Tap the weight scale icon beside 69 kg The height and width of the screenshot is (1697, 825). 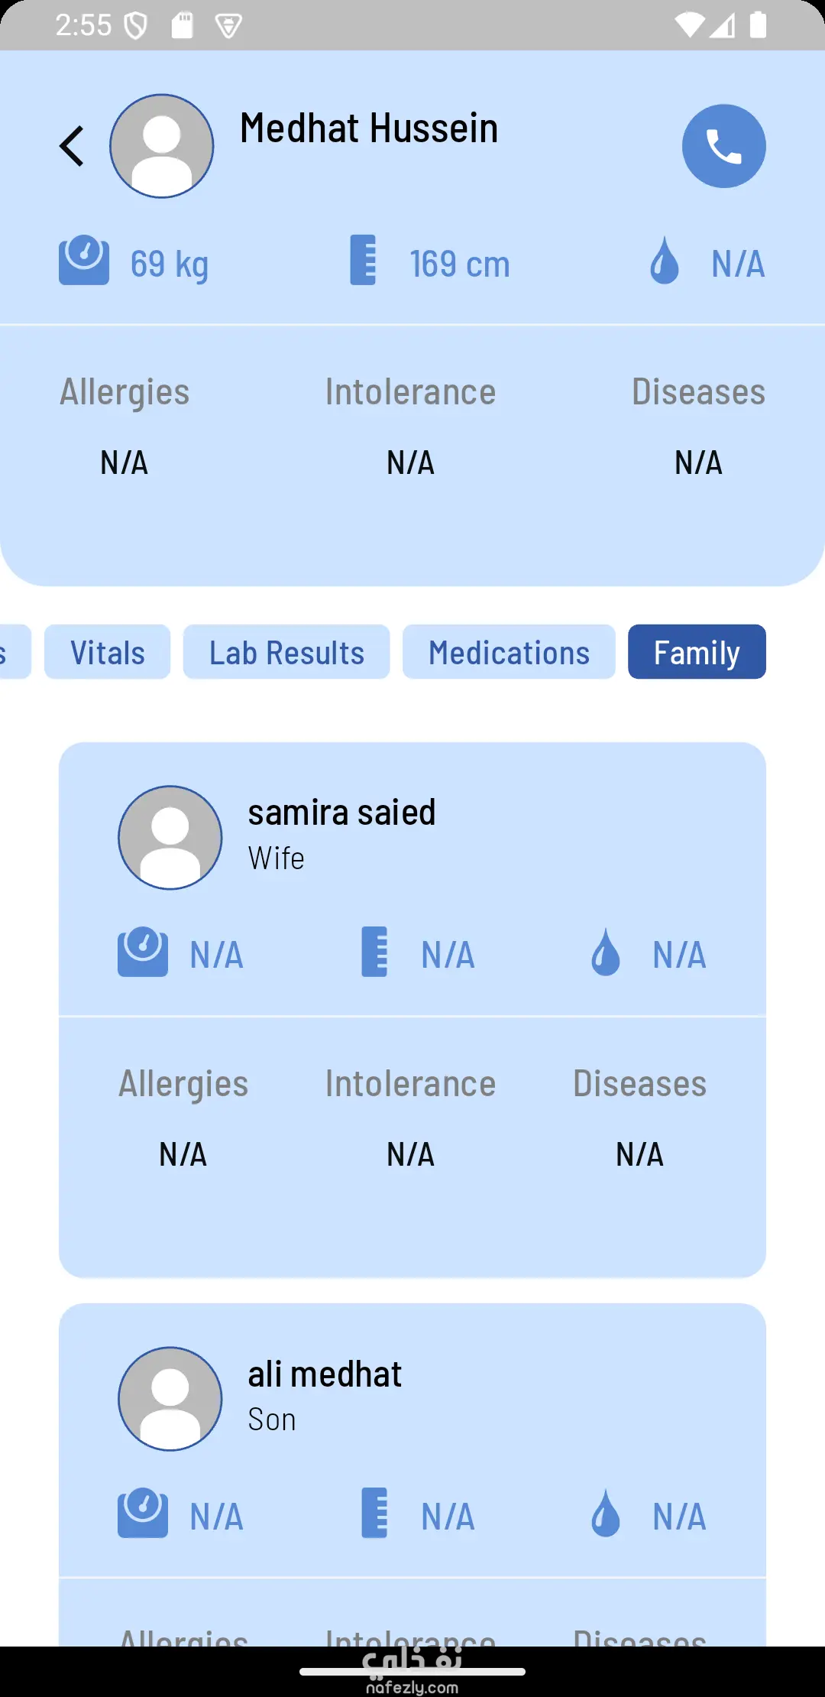[84, 261]
